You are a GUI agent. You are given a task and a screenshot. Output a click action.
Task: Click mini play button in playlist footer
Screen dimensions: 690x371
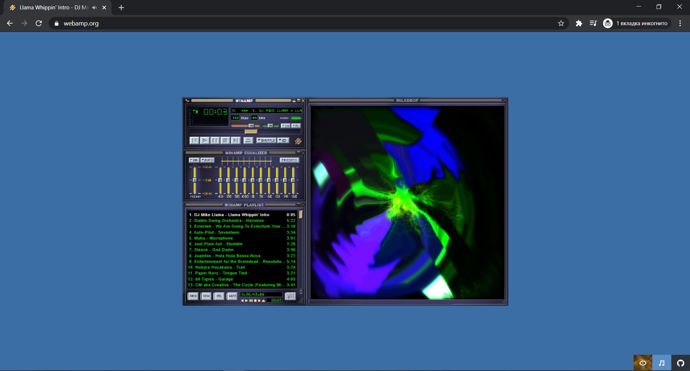[247, 301]
